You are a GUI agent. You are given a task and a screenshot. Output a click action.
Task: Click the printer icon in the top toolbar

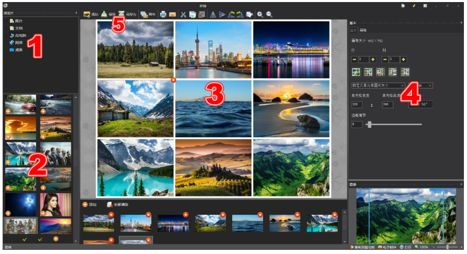[163, 14]
